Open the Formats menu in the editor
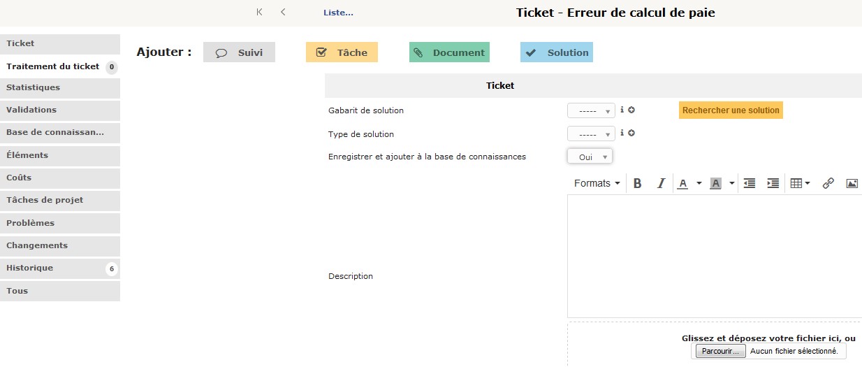 coord(597,183)
